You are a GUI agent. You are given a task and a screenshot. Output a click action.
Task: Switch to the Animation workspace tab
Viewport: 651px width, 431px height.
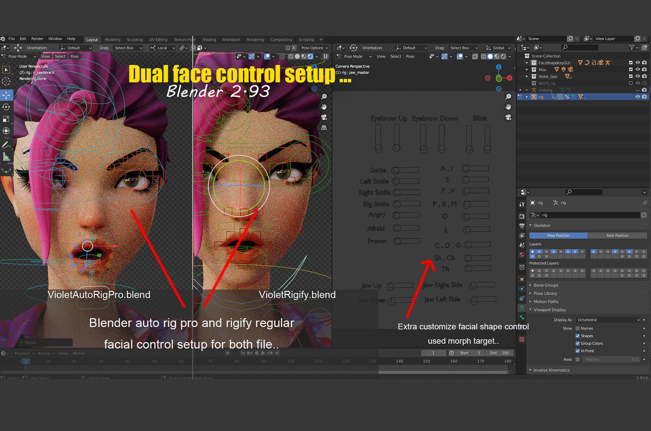pyautogui.click(x=231, y=40)
